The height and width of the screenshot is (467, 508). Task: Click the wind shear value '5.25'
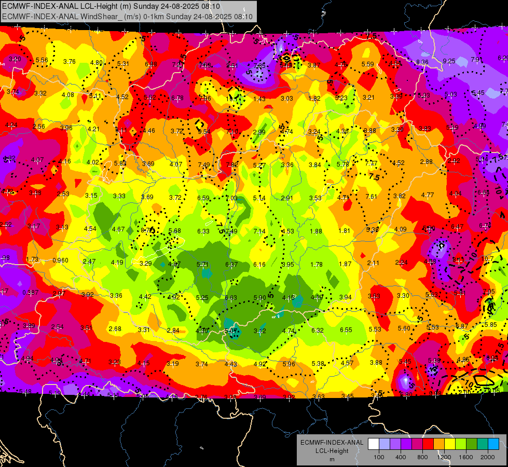[x=202, y=297]
